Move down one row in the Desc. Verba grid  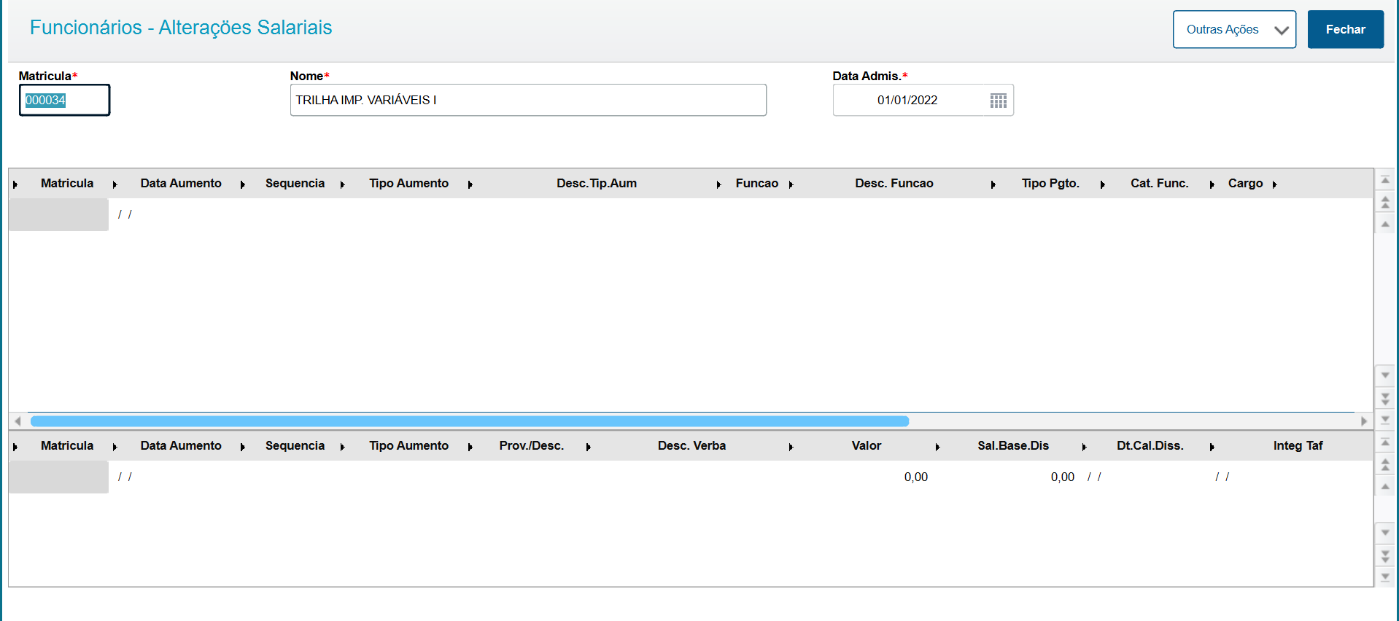(1385, 533)
